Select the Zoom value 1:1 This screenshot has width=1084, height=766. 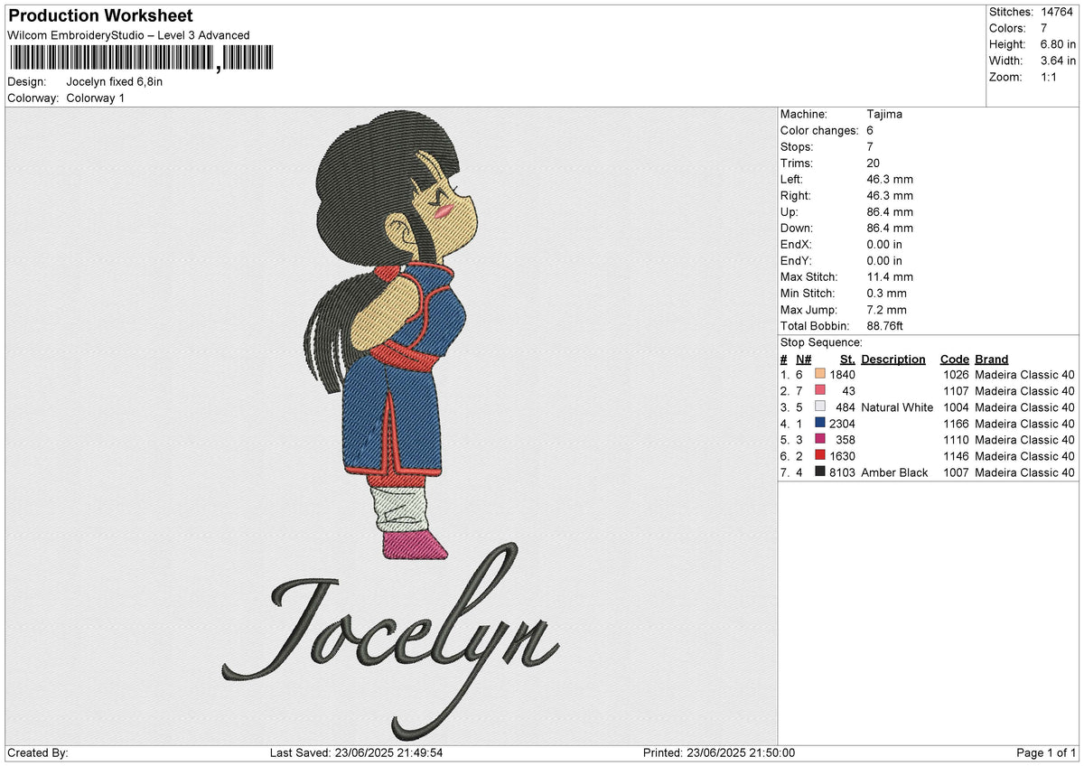[1050, 77]
